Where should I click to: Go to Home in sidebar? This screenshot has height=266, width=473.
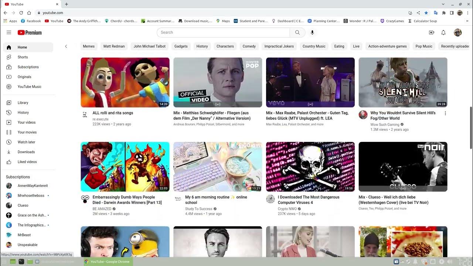point(28,47)
